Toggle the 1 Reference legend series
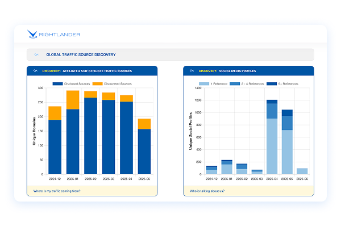This screenshot has height=227, width=341. coord(217,83)
